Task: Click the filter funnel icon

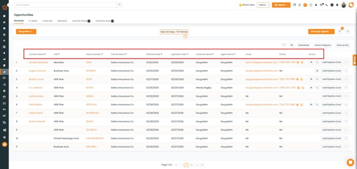Action: 340,31
